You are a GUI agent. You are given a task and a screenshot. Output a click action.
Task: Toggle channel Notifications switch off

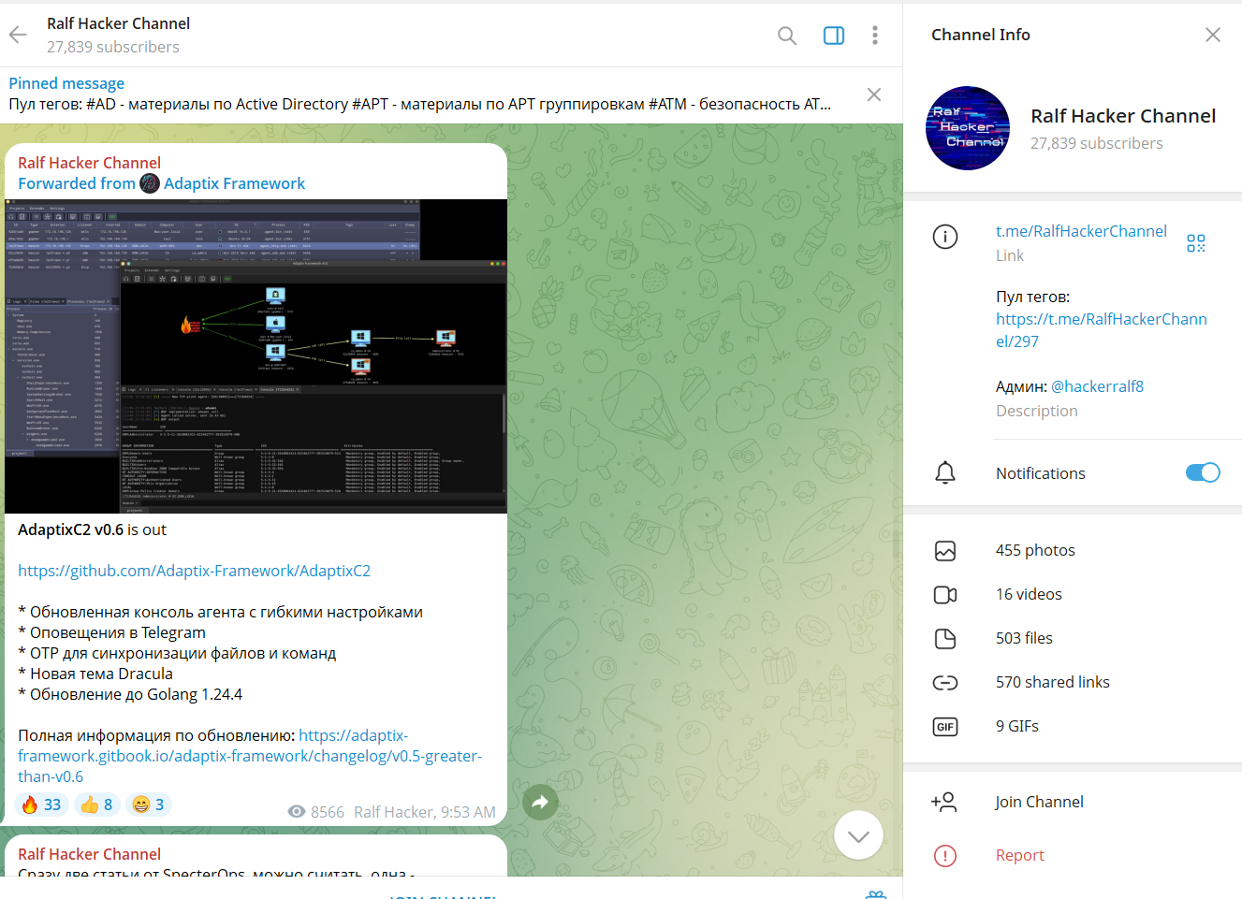click(x=1202, y=472)
